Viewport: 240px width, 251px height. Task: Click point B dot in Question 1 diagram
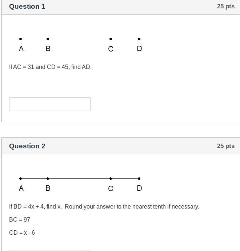click(48, 39)
